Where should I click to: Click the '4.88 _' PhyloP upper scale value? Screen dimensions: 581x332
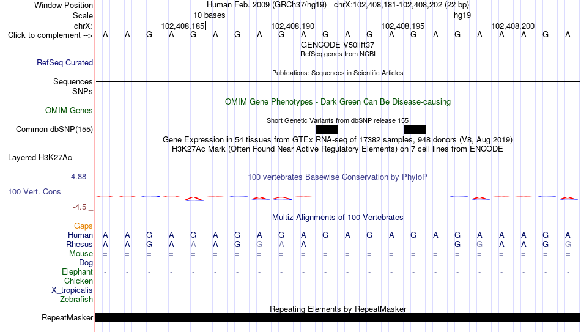82,177
